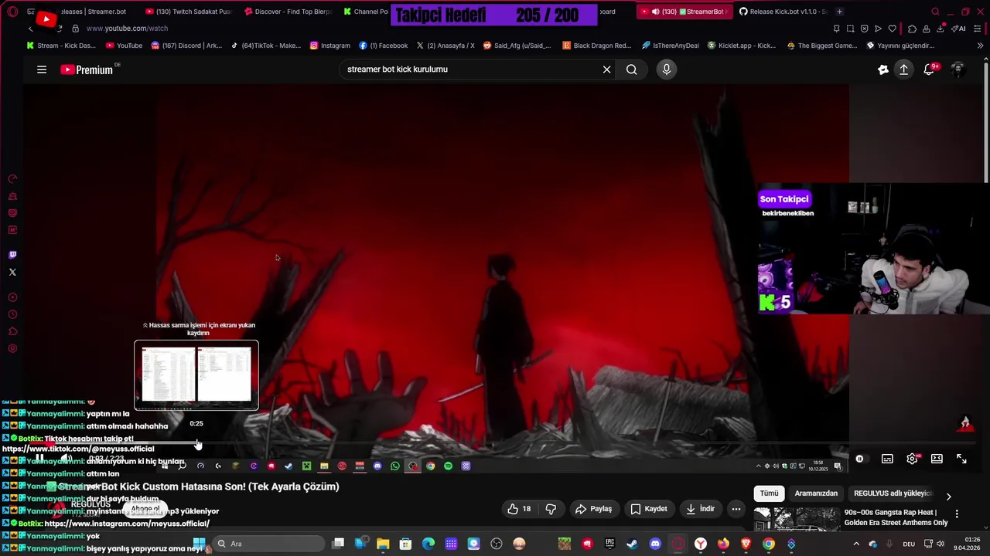The width and height of the screenshot is (990, 556).
Task: Switch the DEU keyboard language indicator
Action: 909,544
